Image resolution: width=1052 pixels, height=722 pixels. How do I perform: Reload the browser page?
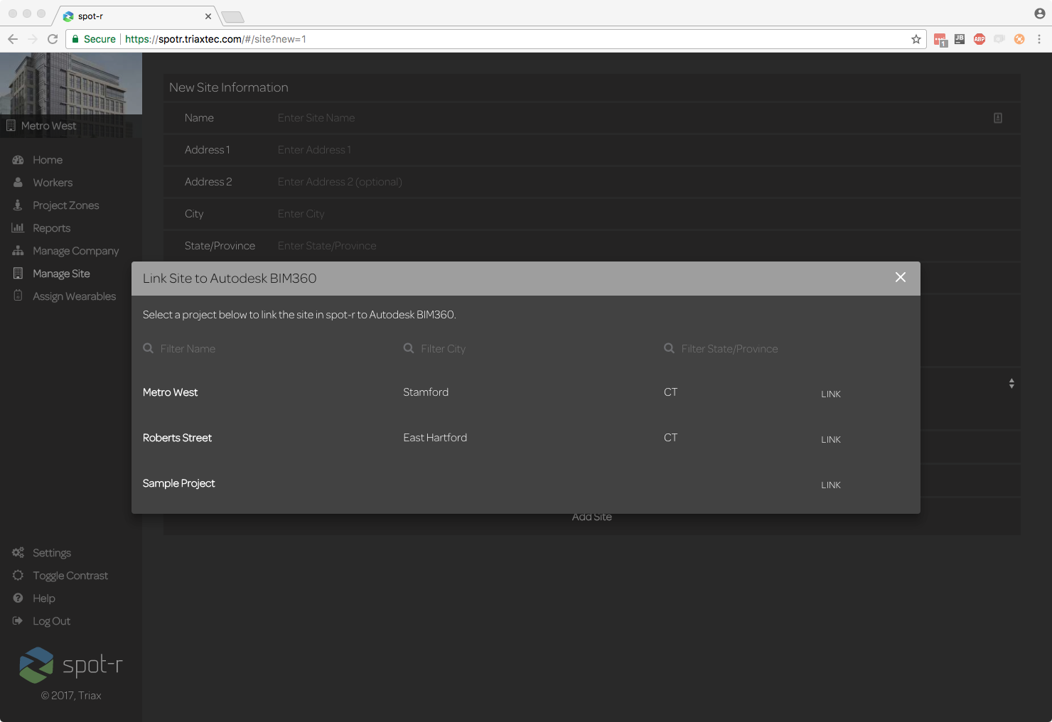[53, 39]
